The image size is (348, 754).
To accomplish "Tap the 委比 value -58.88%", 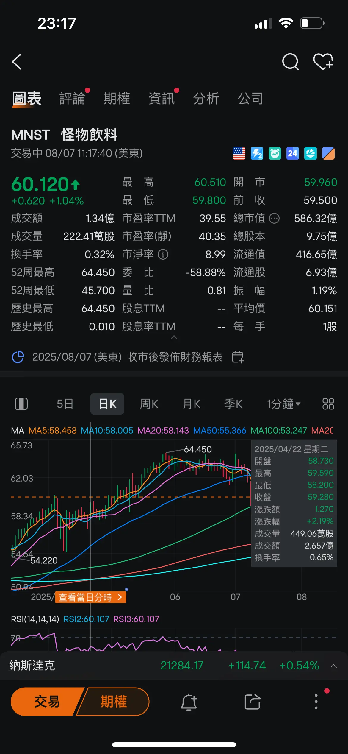I will (206, 272).
